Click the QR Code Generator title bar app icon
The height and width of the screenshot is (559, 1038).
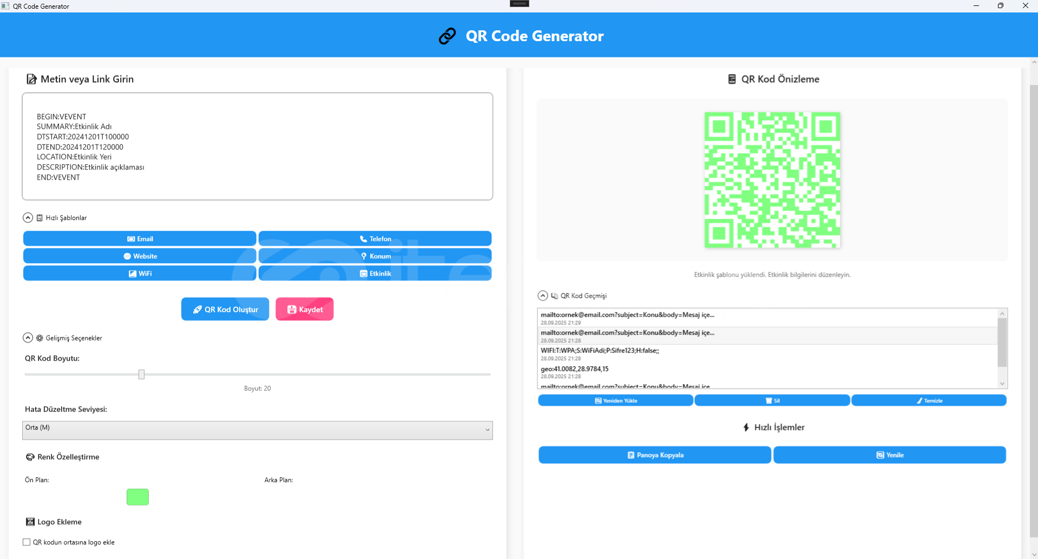tap(5, 6)
